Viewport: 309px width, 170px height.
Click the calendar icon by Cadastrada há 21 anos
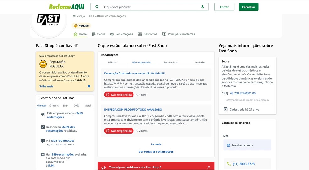pos(225,109)
